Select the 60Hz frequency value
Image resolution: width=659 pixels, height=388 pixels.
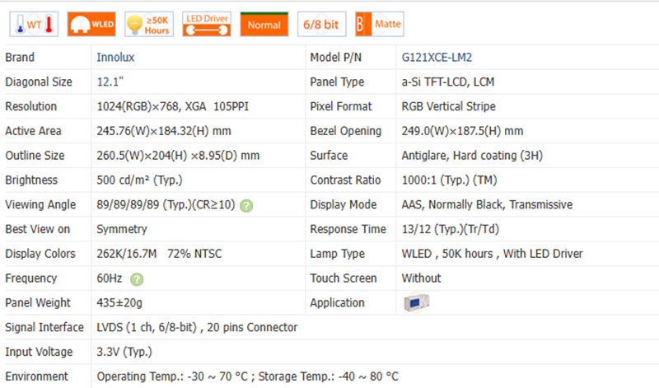pos(110,278)
